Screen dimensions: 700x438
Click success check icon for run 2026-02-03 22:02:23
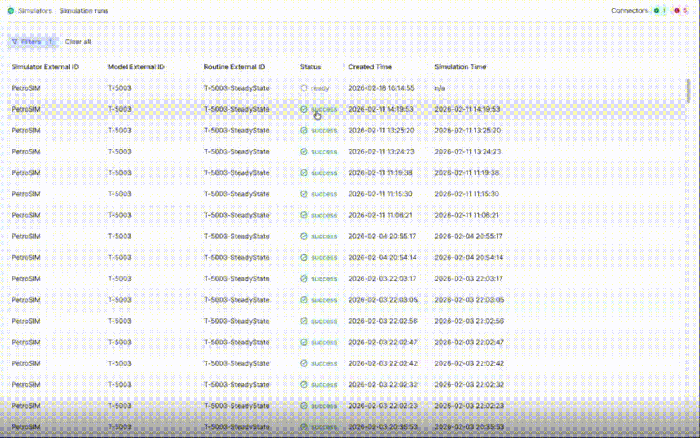click(x=304, y=406)
